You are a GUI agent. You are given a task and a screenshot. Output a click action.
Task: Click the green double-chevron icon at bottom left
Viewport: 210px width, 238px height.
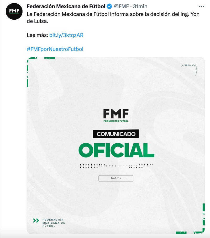point(36,220)
